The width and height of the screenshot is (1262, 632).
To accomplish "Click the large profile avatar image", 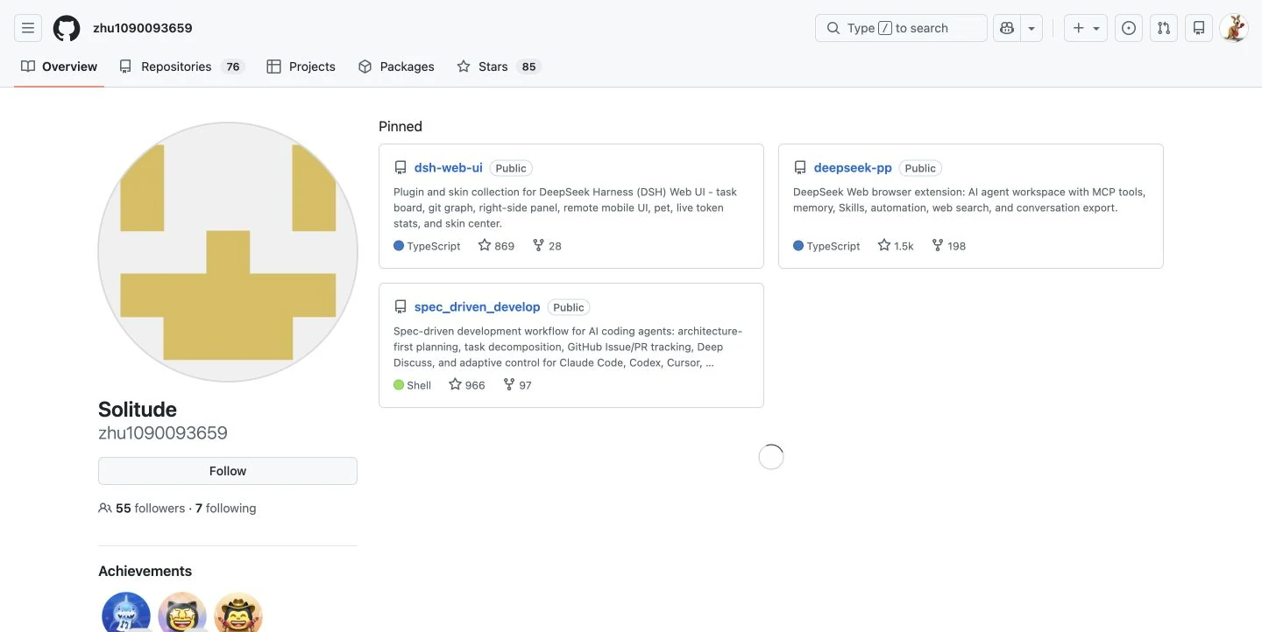I will coord(228,252).
